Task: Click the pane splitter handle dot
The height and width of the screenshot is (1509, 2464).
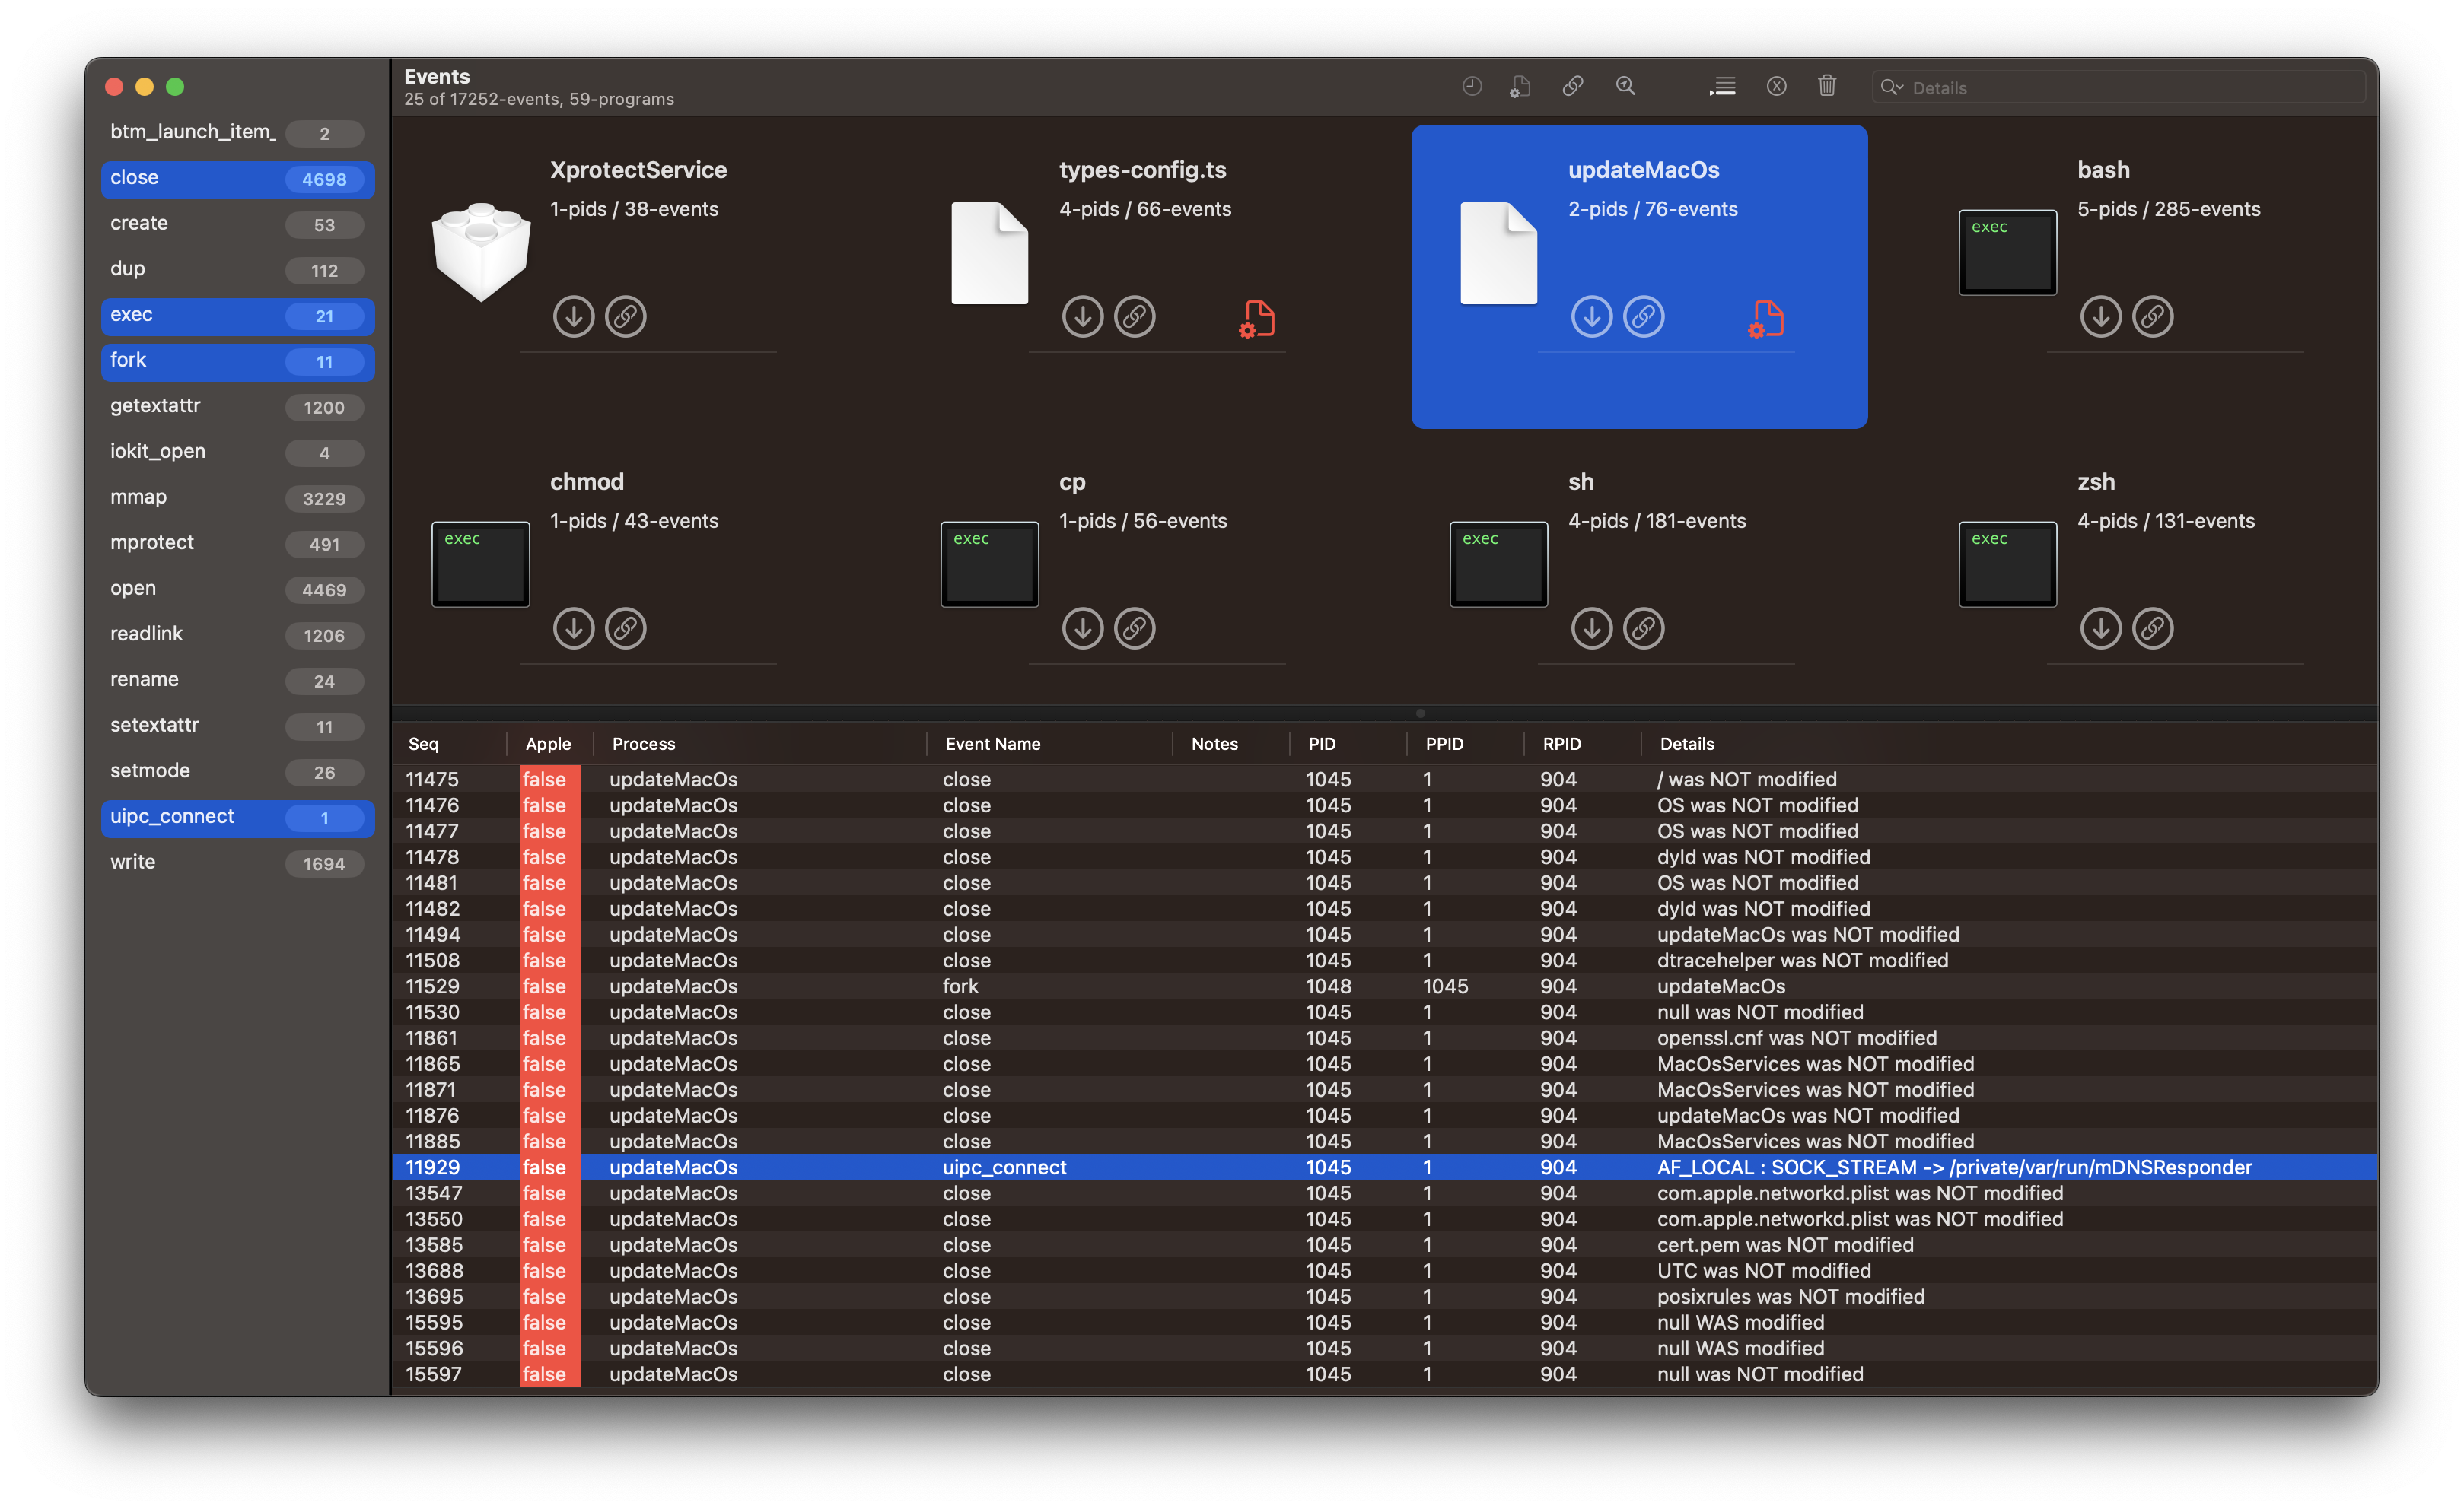Action: (1420, 713)
